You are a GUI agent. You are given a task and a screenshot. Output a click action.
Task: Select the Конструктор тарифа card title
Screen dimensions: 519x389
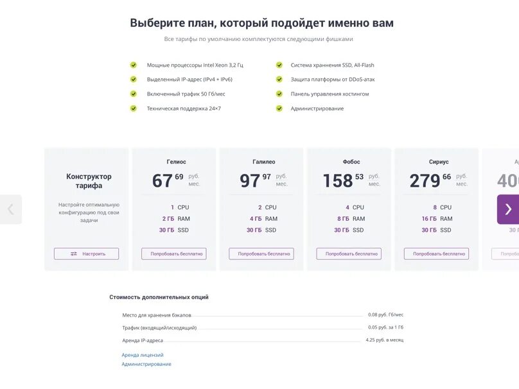click(89, 181)
